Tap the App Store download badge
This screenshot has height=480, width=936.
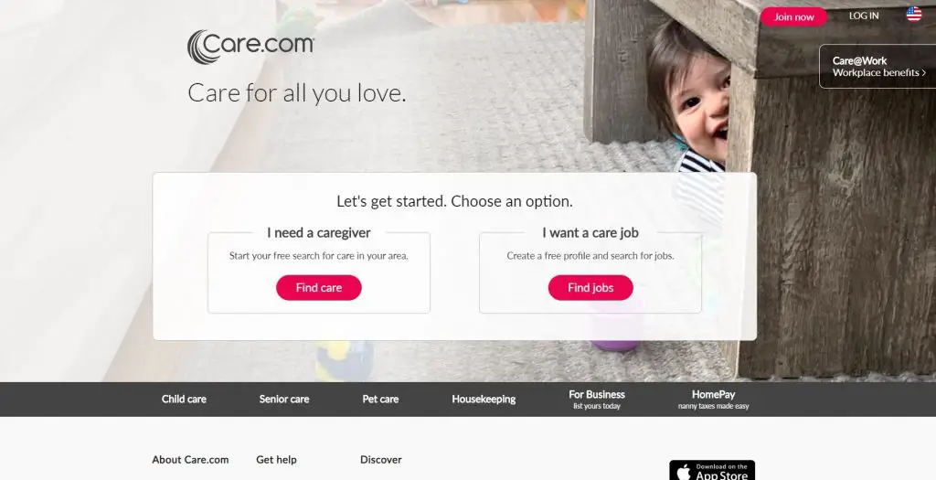pyautogui.click(x=711, y=471)
